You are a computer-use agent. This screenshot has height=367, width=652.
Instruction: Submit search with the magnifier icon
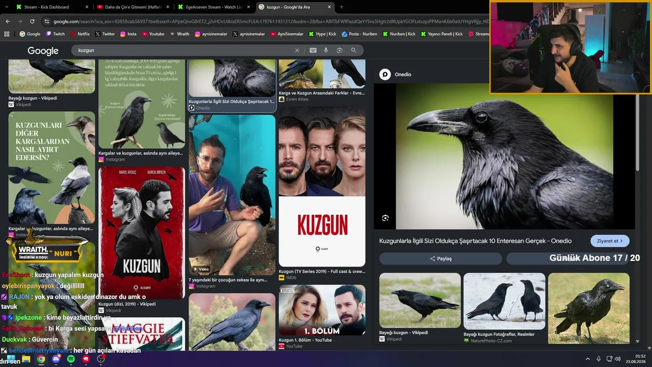tap(354, 50)
